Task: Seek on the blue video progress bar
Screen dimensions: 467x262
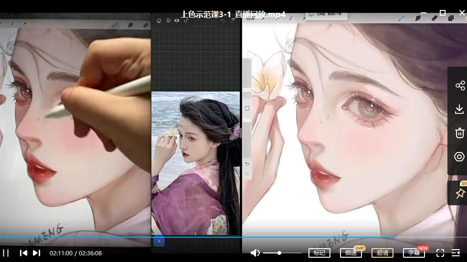Action: [191, 237]
